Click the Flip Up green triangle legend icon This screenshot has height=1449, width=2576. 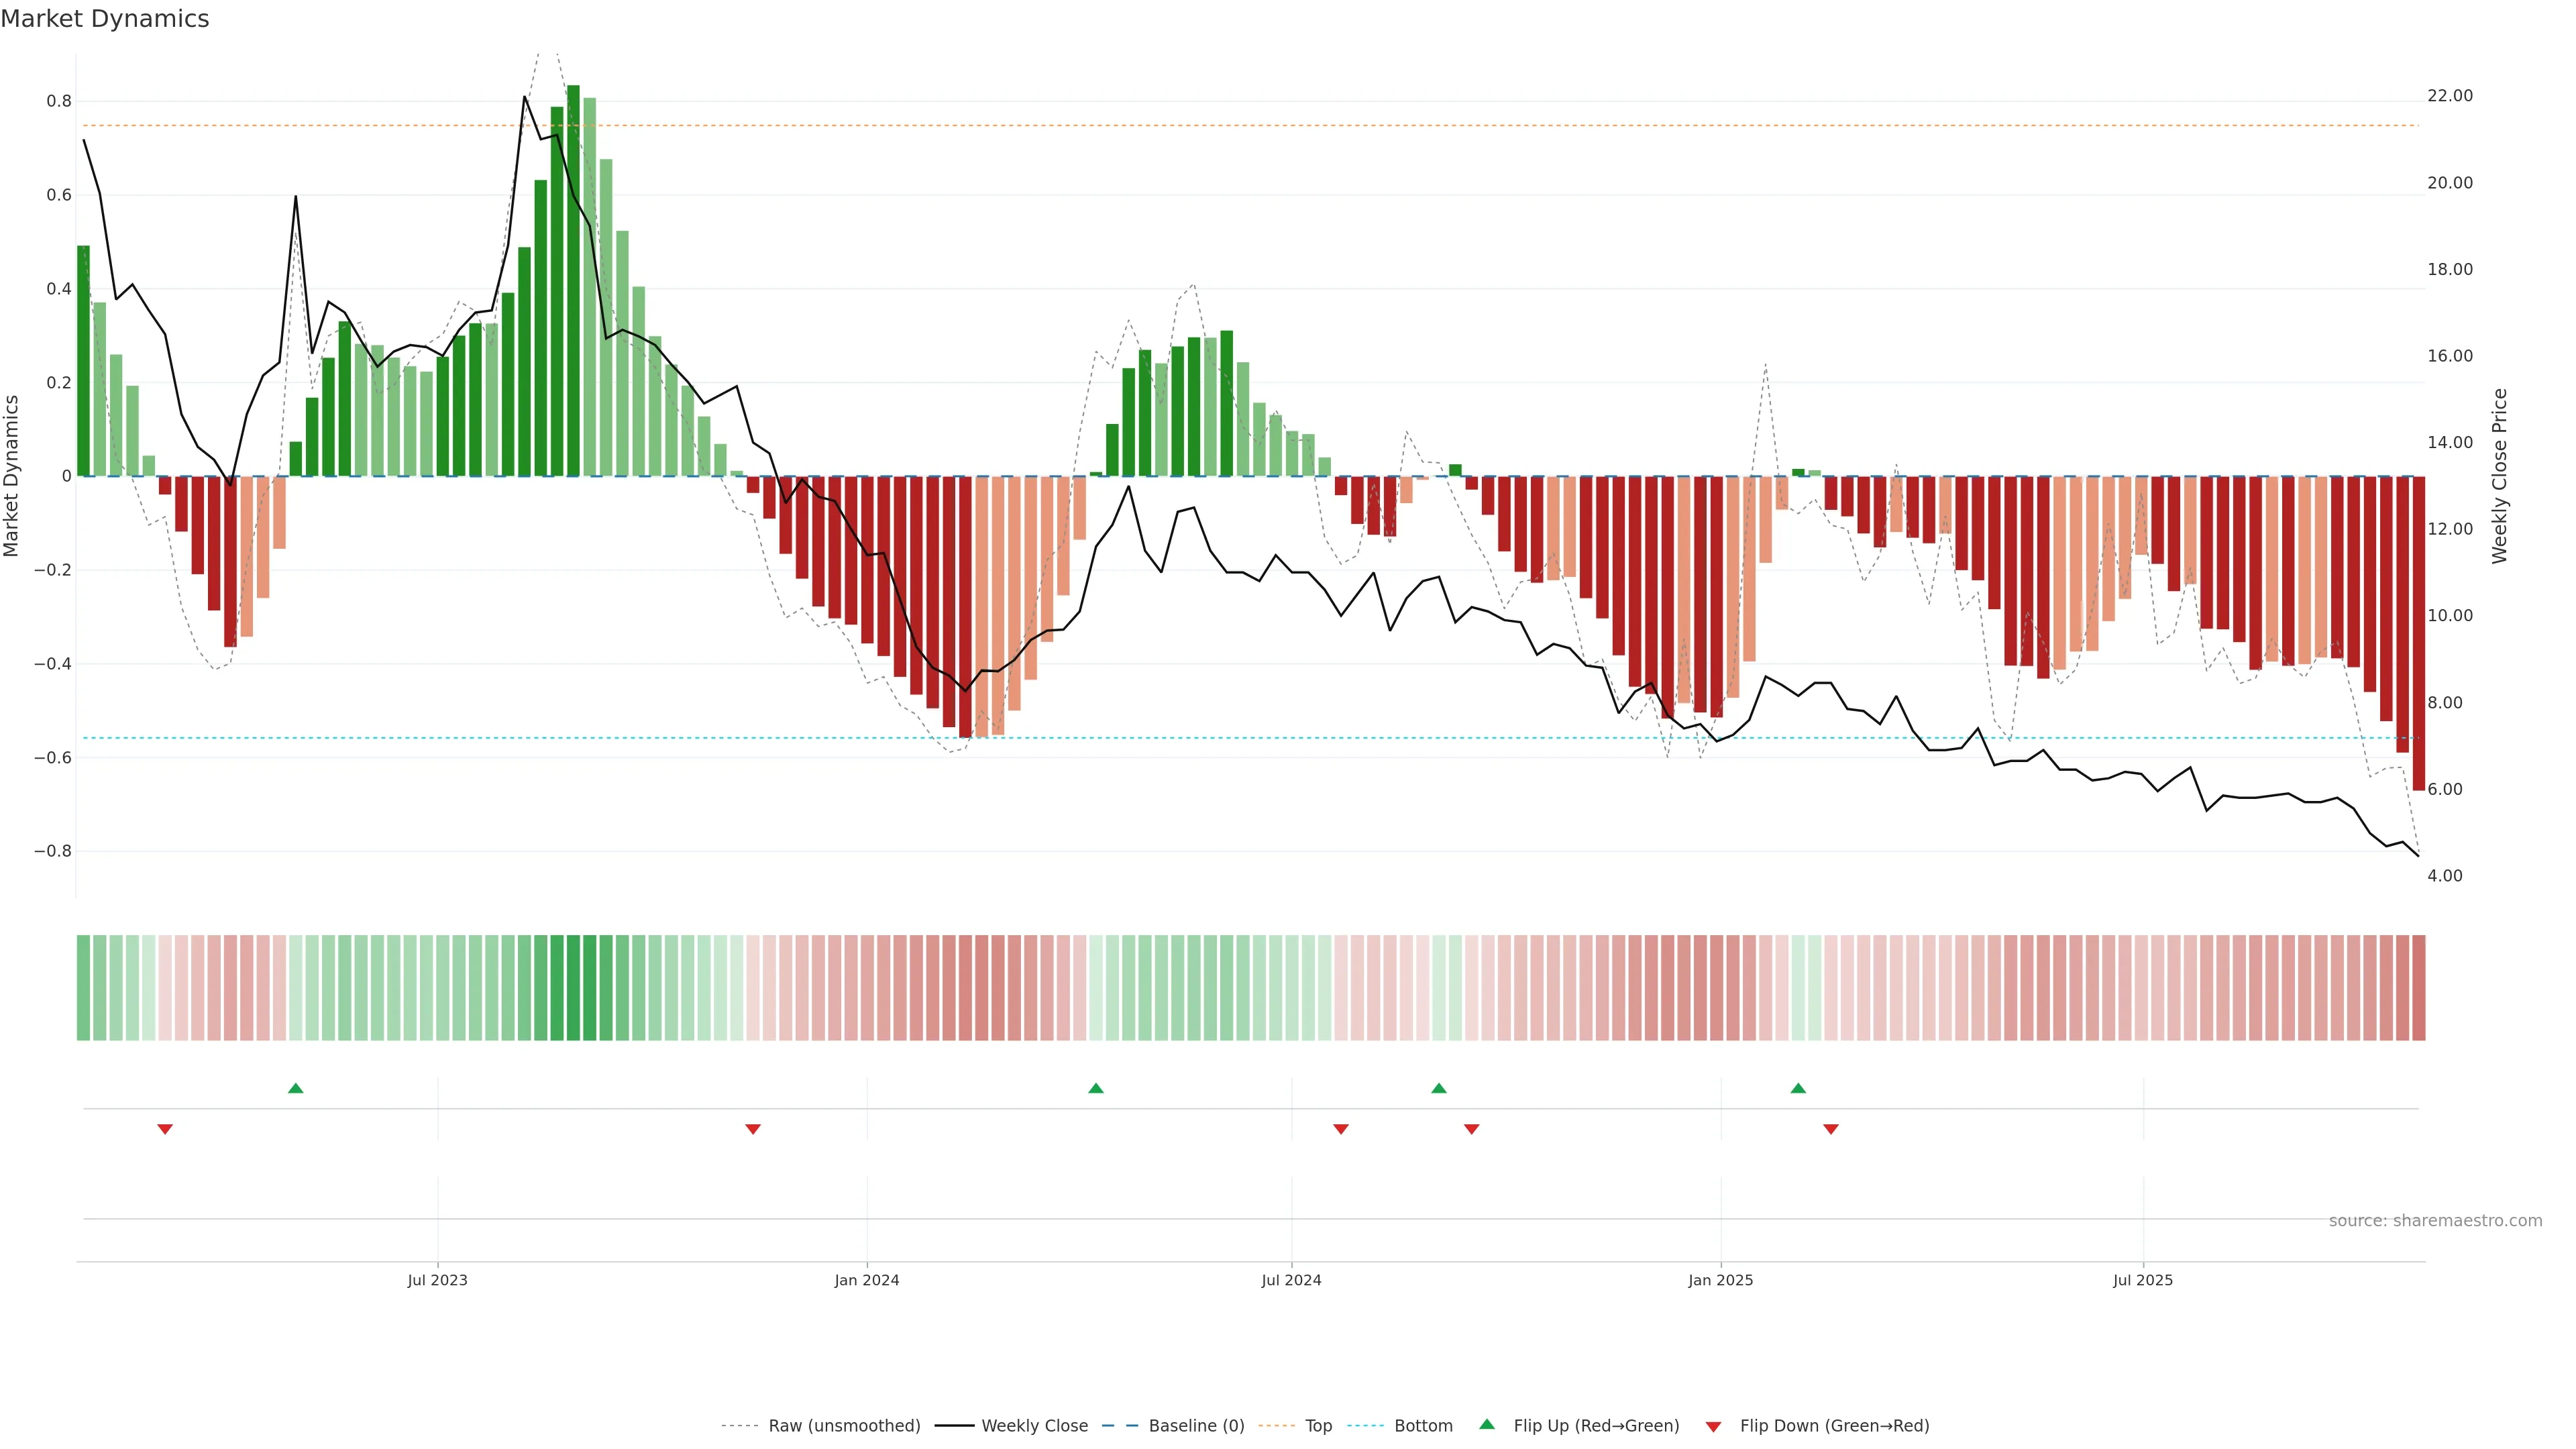[1486, 1425]
